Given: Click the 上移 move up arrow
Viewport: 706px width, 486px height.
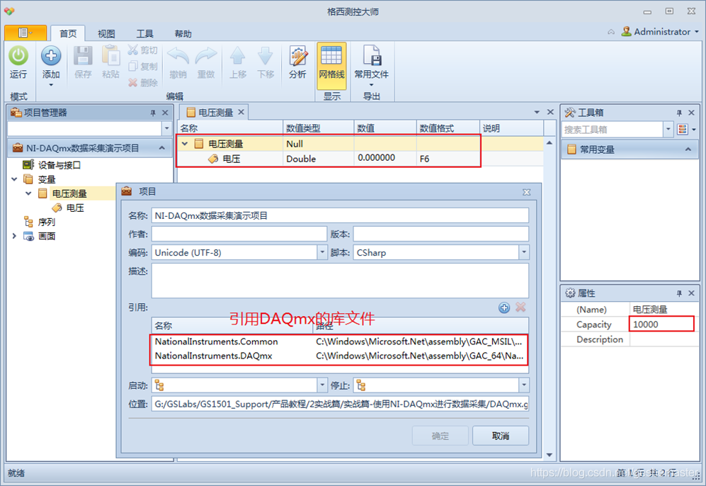Looking at the screenshot, I should [x=238, y=62].
